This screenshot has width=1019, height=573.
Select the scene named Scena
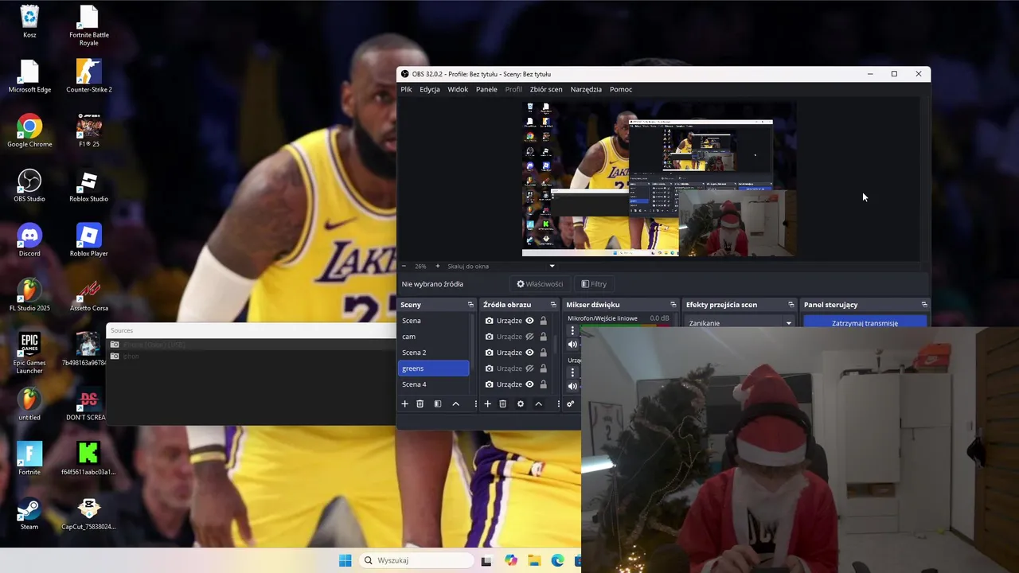(433, 321)
